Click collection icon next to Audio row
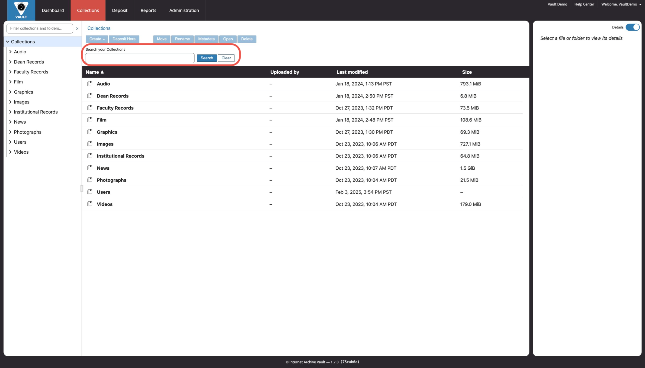The image size is (645, 368). click(x=90, y=83)
